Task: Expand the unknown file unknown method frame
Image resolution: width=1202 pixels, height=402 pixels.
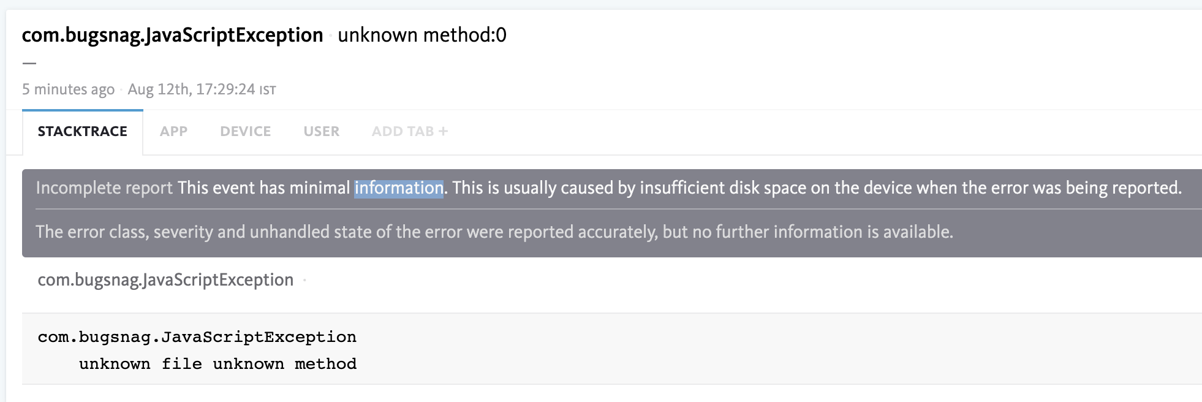Action: pyautogui.click(x=217, y=363)
